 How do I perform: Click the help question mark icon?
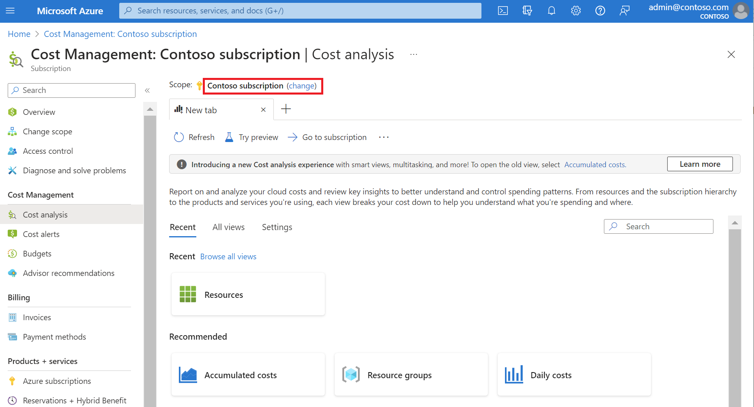coord(600,11)
